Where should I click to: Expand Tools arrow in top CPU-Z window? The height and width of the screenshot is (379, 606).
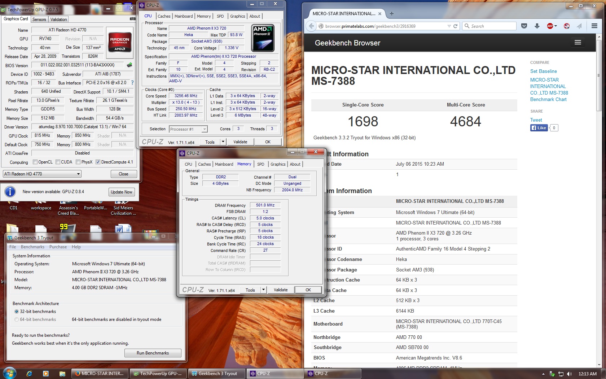coord(223,142)
